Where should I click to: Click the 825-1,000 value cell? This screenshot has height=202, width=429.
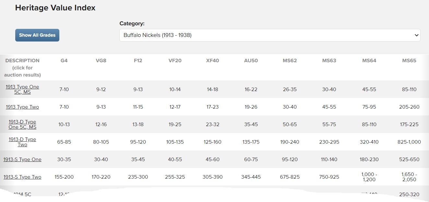[409, 142]
